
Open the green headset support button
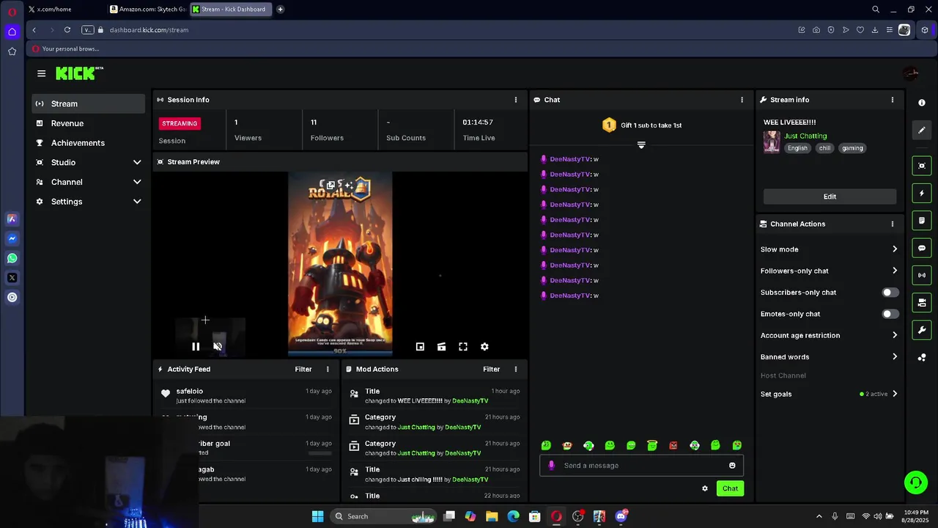click(915, 483)
